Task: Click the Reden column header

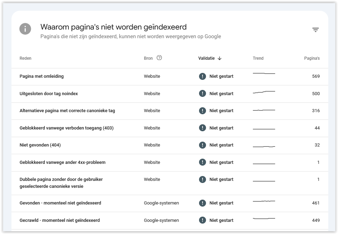Action: 25,58
